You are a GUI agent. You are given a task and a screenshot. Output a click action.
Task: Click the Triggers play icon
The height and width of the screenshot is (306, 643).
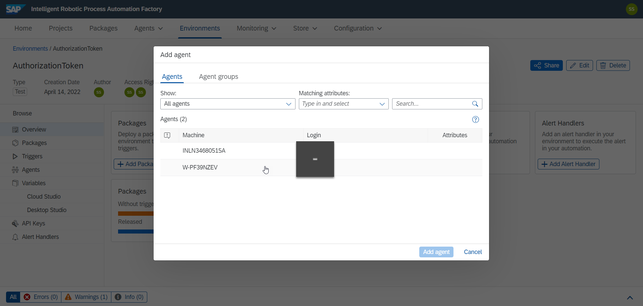(15, 156)
